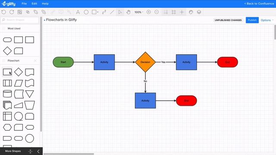Click the Redo arrow icon
This screenshot has height=155, width=276.
12,12
